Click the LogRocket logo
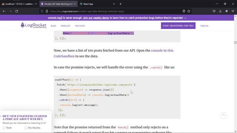237x133 pixels. pos(34,25)
